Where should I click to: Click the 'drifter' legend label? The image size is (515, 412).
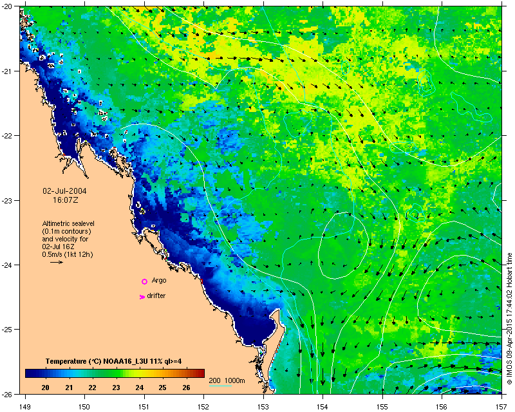pos(156,295)
